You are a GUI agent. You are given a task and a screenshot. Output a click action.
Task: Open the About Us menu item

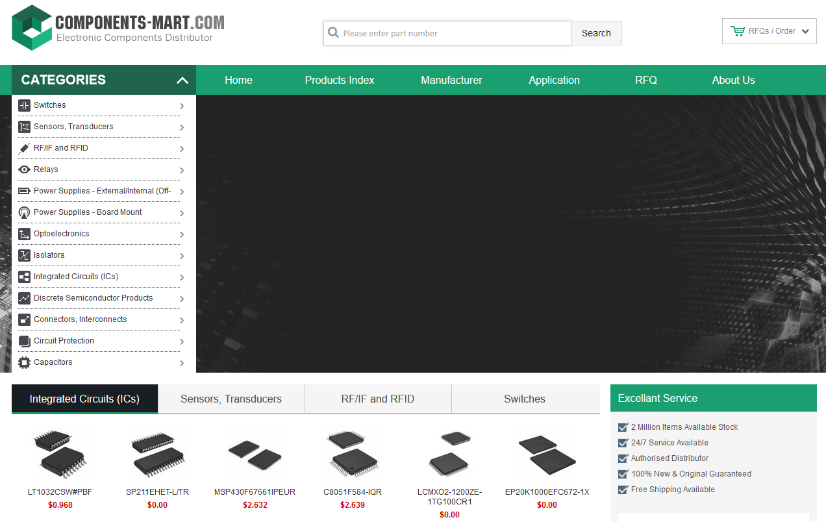pyautogui.click(x=733, y=80)
